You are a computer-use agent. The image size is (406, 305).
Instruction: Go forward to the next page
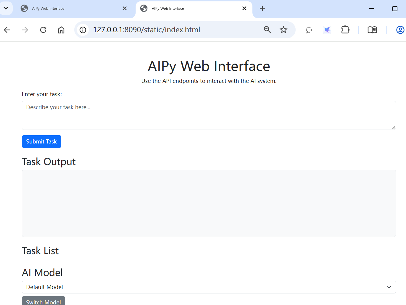[25, 30]
